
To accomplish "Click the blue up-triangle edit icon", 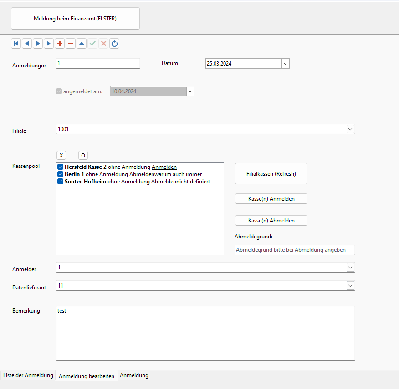I will tap(82, 44).
